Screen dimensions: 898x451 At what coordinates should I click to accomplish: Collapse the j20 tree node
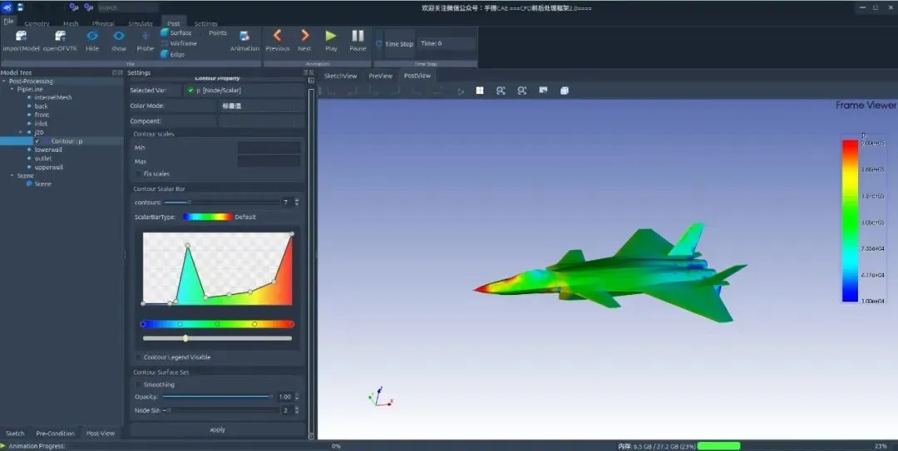click(x=21, y=132)
